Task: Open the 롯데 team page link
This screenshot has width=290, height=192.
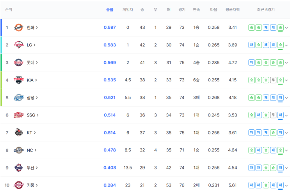Action: click(x=32, y=63)
